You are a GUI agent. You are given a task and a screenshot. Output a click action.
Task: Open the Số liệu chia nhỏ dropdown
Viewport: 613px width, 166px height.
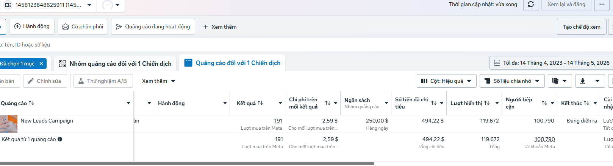[512, 81]
